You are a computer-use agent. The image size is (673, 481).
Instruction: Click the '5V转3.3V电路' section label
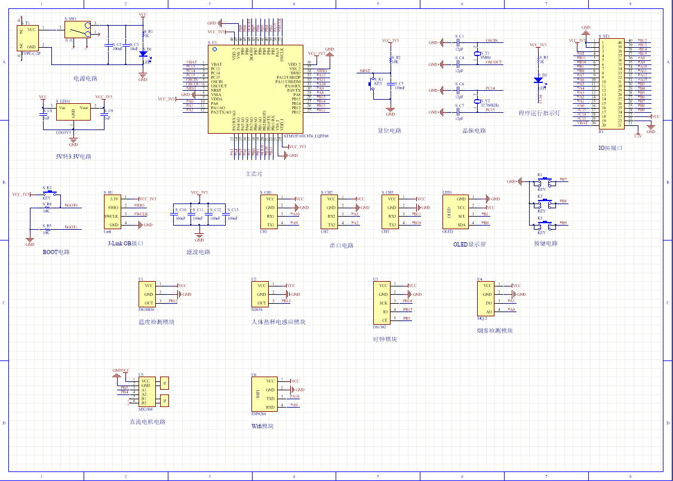coord(73,156)
